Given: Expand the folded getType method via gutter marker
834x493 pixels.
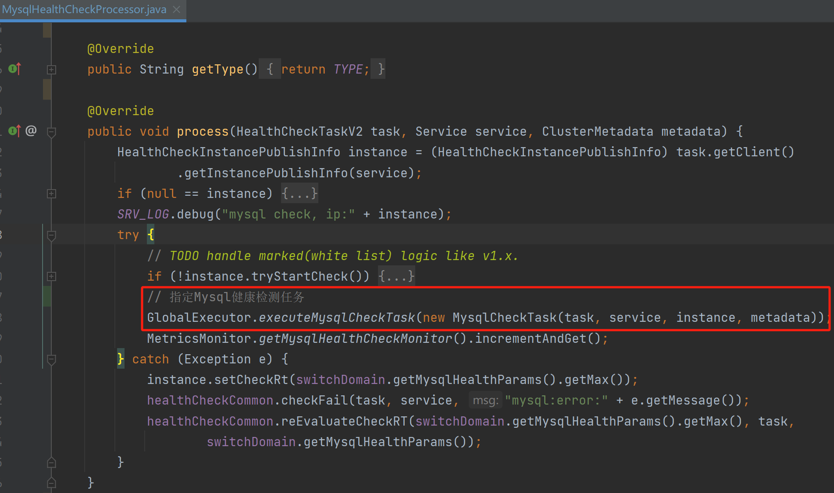Looking at the screenshot, I should (x=51, y=70).
